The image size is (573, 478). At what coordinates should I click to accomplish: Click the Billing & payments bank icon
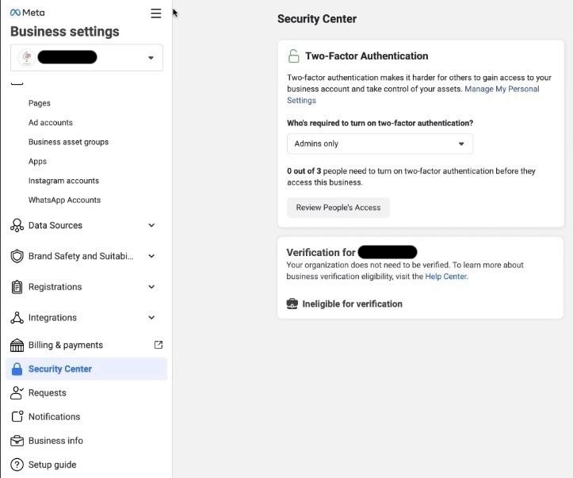point(17,346)
